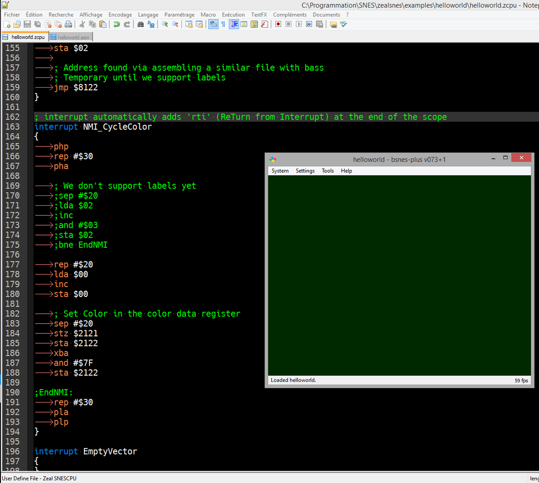Open the Compléments menu
The image size is (539, 483).
tap(290, 14)
